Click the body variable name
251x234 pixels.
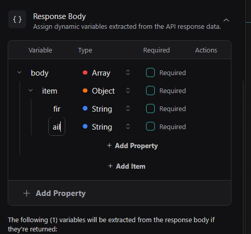[x=40, y=73]
